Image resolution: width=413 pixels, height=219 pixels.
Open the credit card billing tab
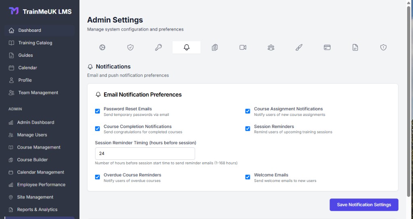click(x=327, y=48)
